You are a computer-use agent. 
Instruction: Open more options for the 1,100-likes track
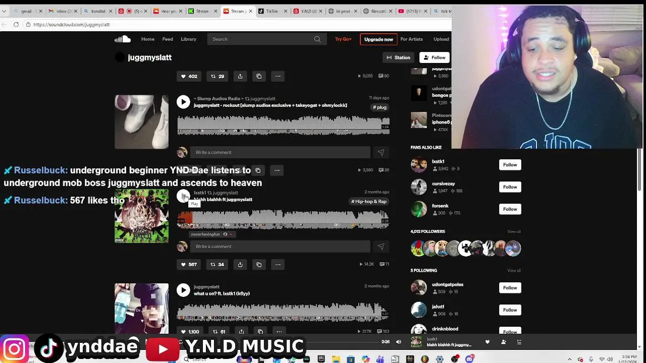click(279, 331)
